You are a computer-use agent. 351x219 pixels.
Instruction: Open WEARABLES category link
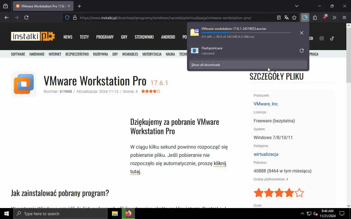(130, 54)
